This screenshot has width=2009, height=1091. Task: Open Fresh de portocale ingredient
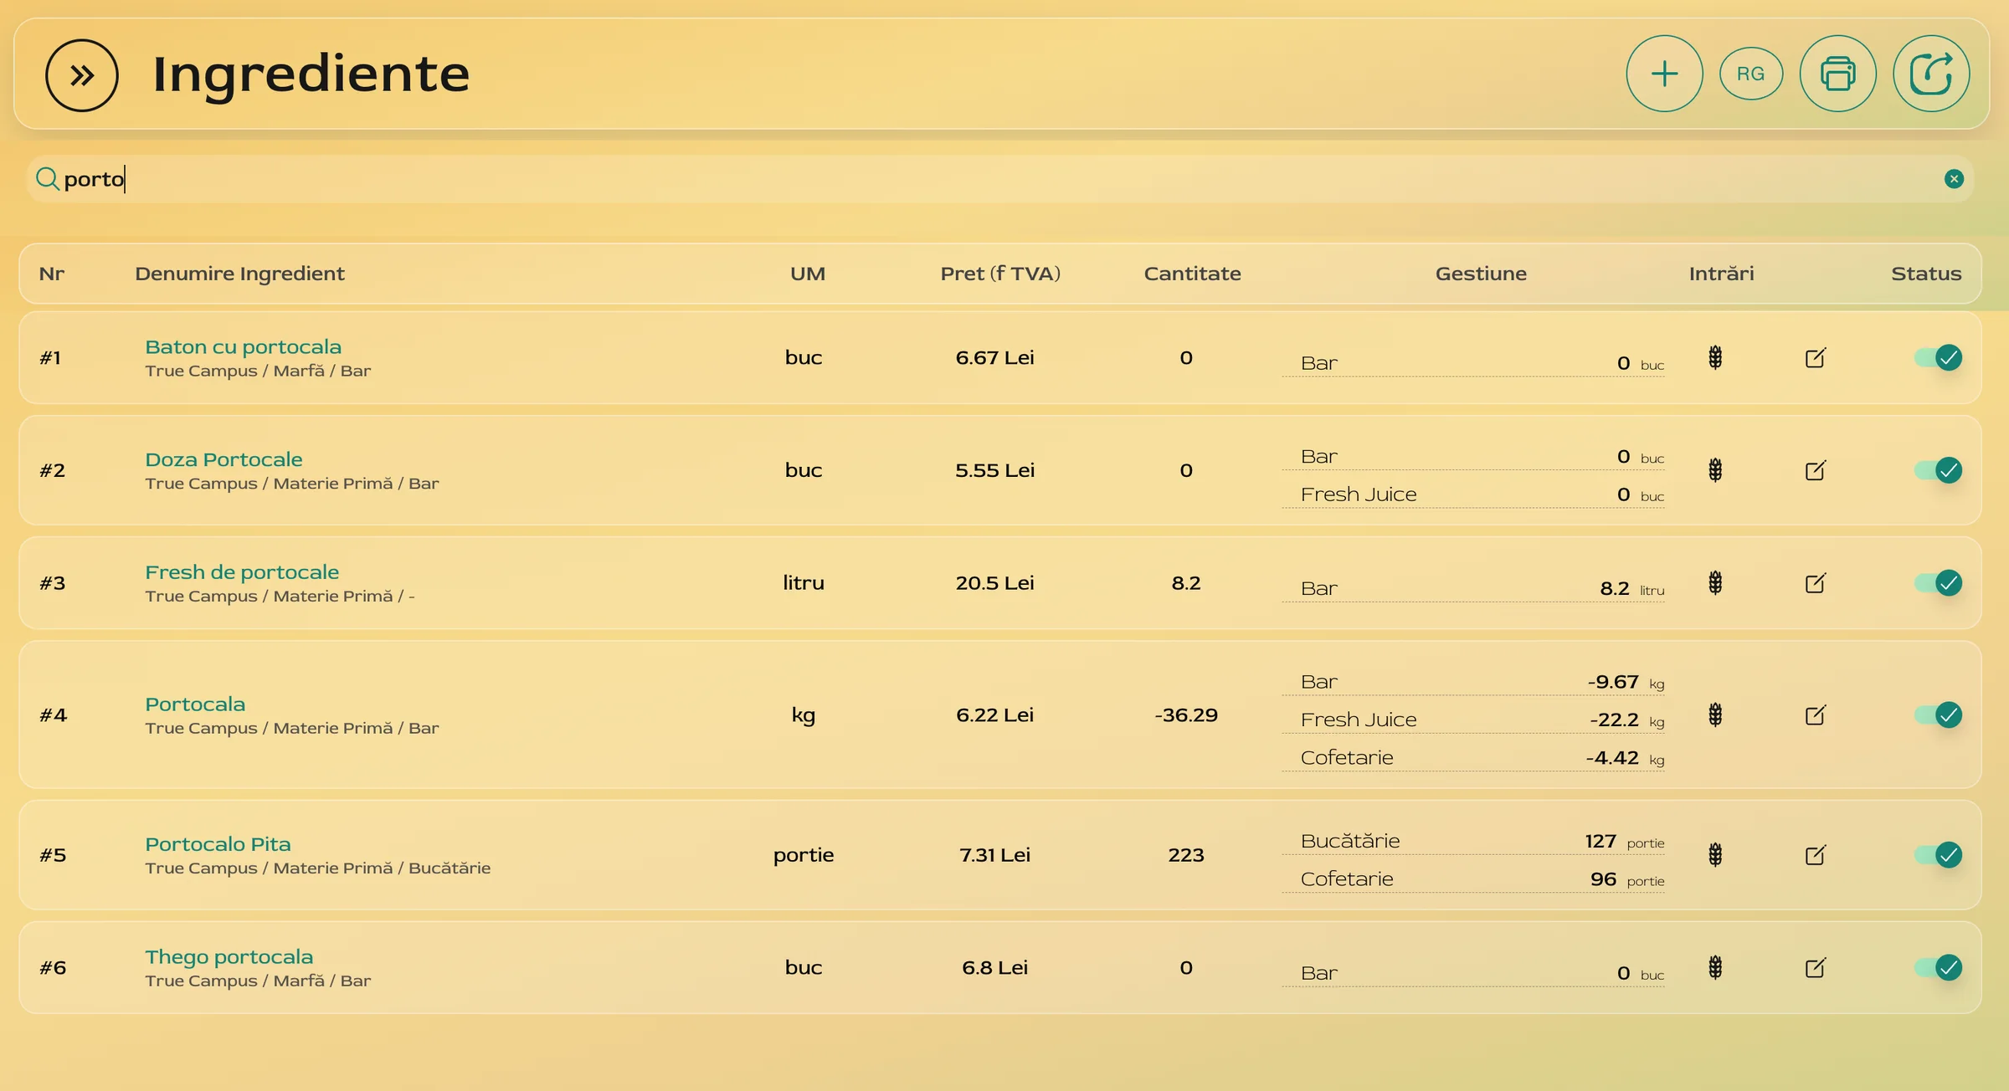(x=242, y=572)
